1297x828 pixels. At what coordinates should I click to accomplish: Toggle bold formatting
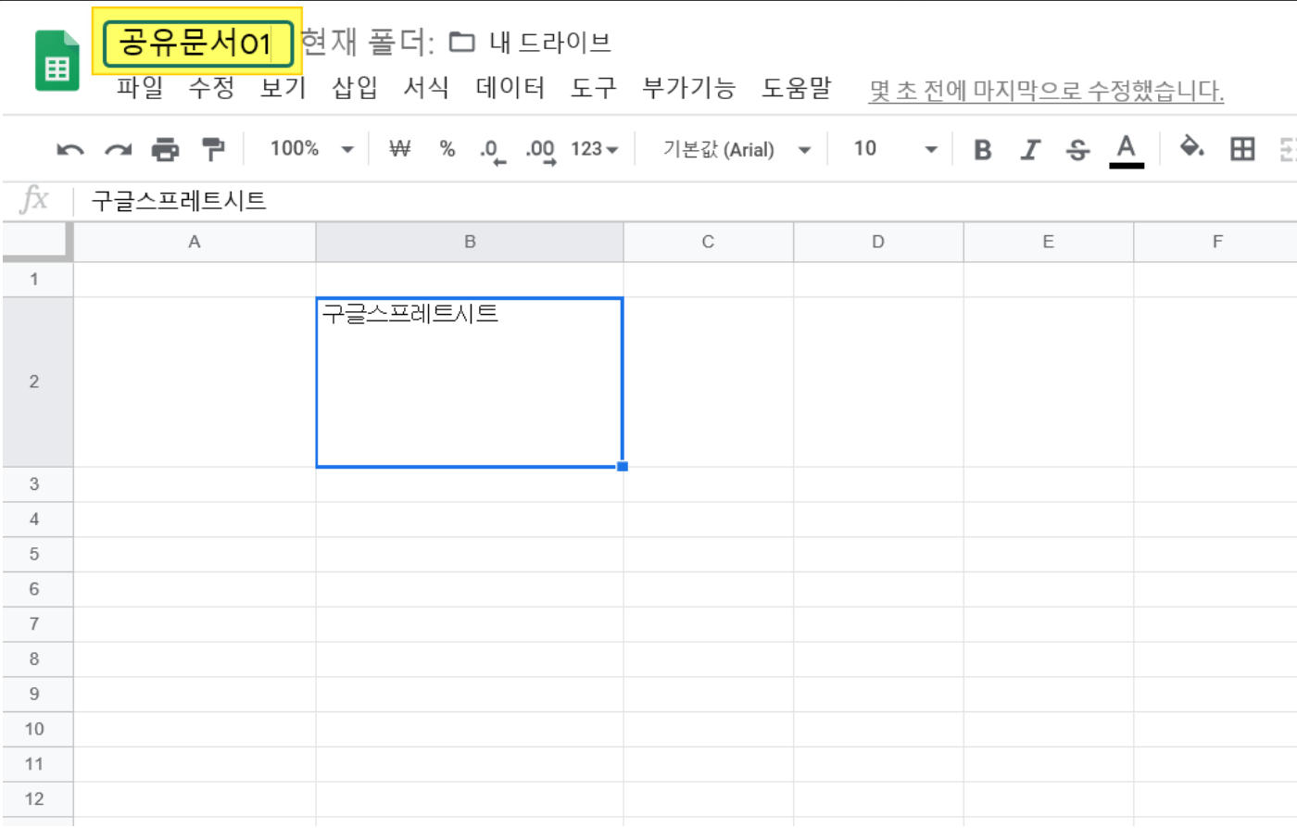point(983,149)
